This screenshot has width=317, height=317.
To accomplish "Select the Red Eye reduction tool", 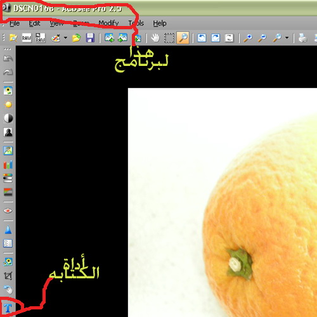I will (x=8, y=210).
